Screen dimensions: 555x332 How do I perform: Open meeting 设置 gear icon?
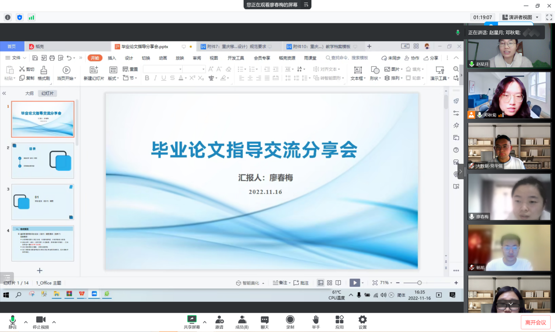click(362, 320)
